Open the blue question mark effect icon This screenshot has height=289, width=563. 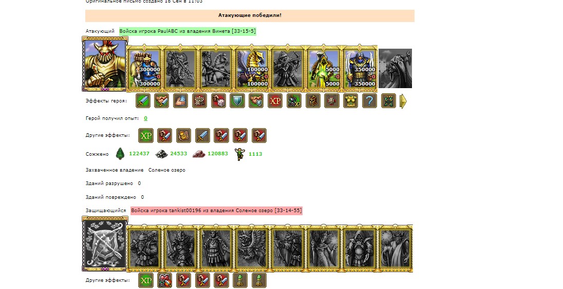369,101
